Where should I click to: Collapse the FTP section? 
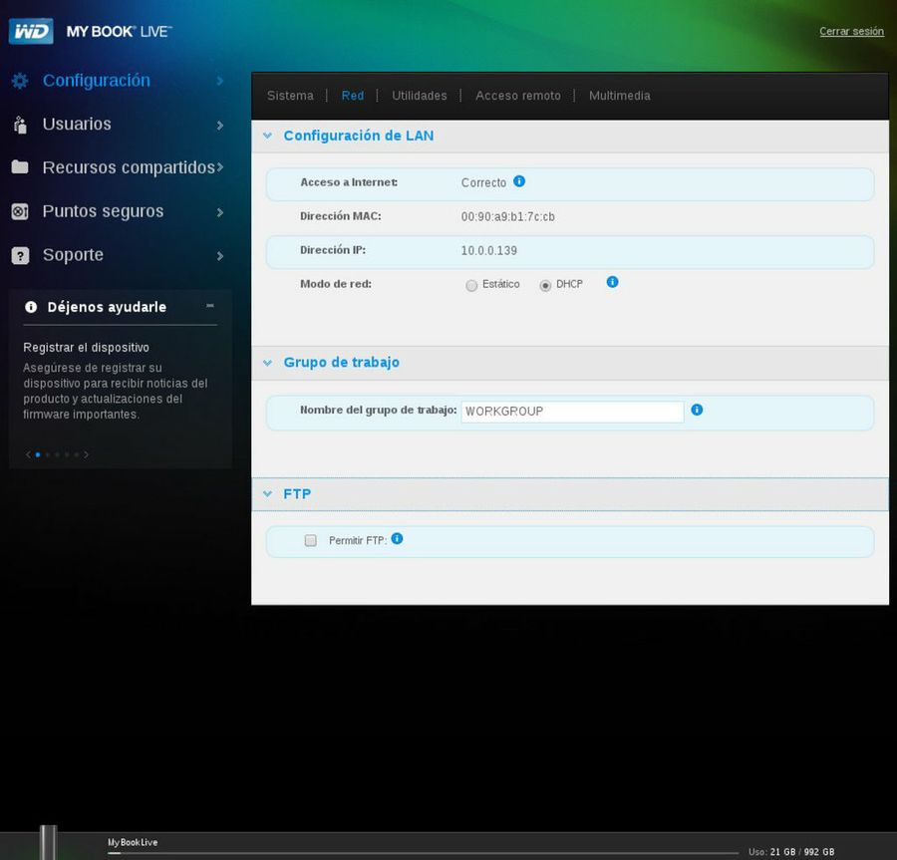pyautogui.click(x=267, y=494)
